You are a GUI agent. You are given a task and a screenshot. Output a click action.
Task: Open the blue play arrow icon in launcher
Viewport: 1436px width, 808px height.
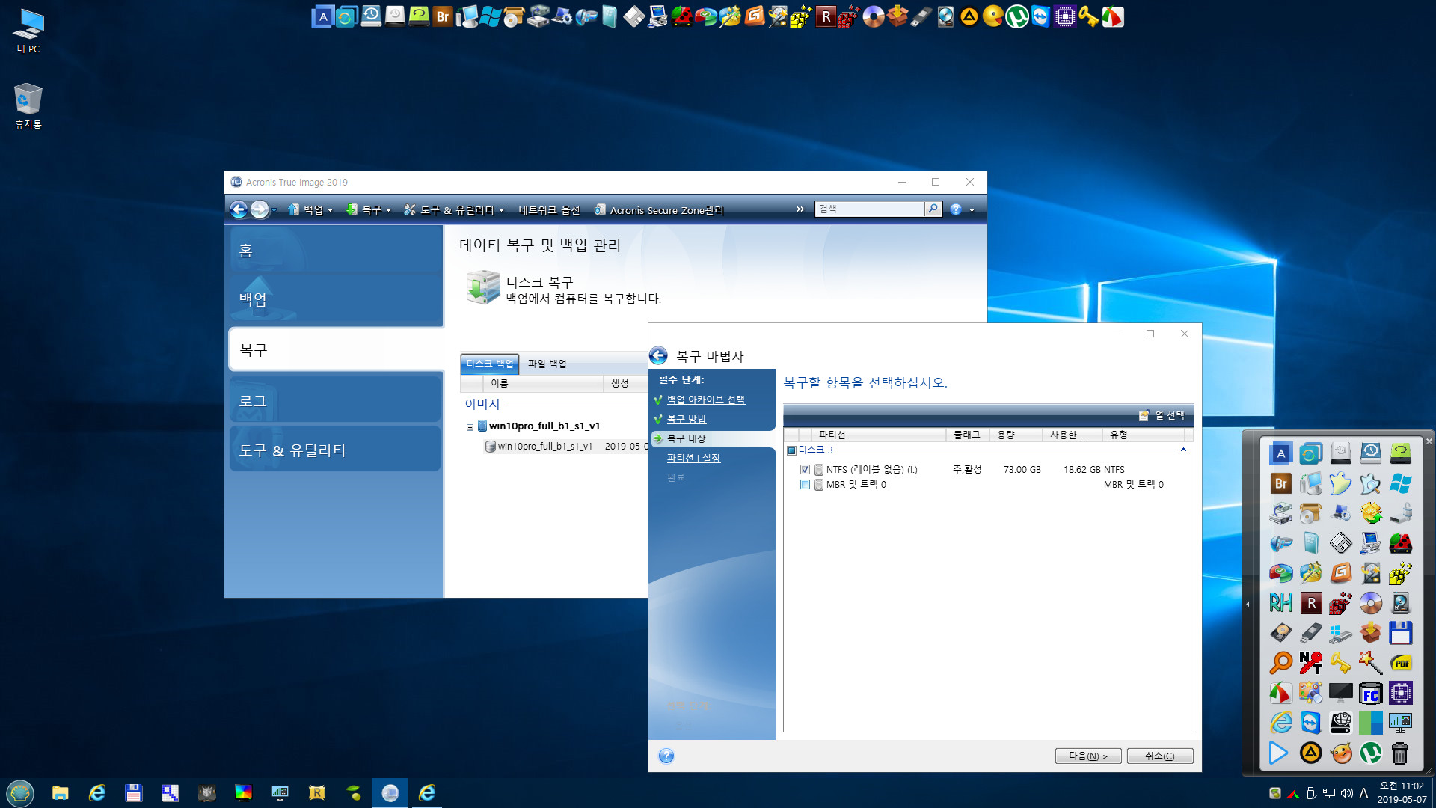(x=1278, y=753)
